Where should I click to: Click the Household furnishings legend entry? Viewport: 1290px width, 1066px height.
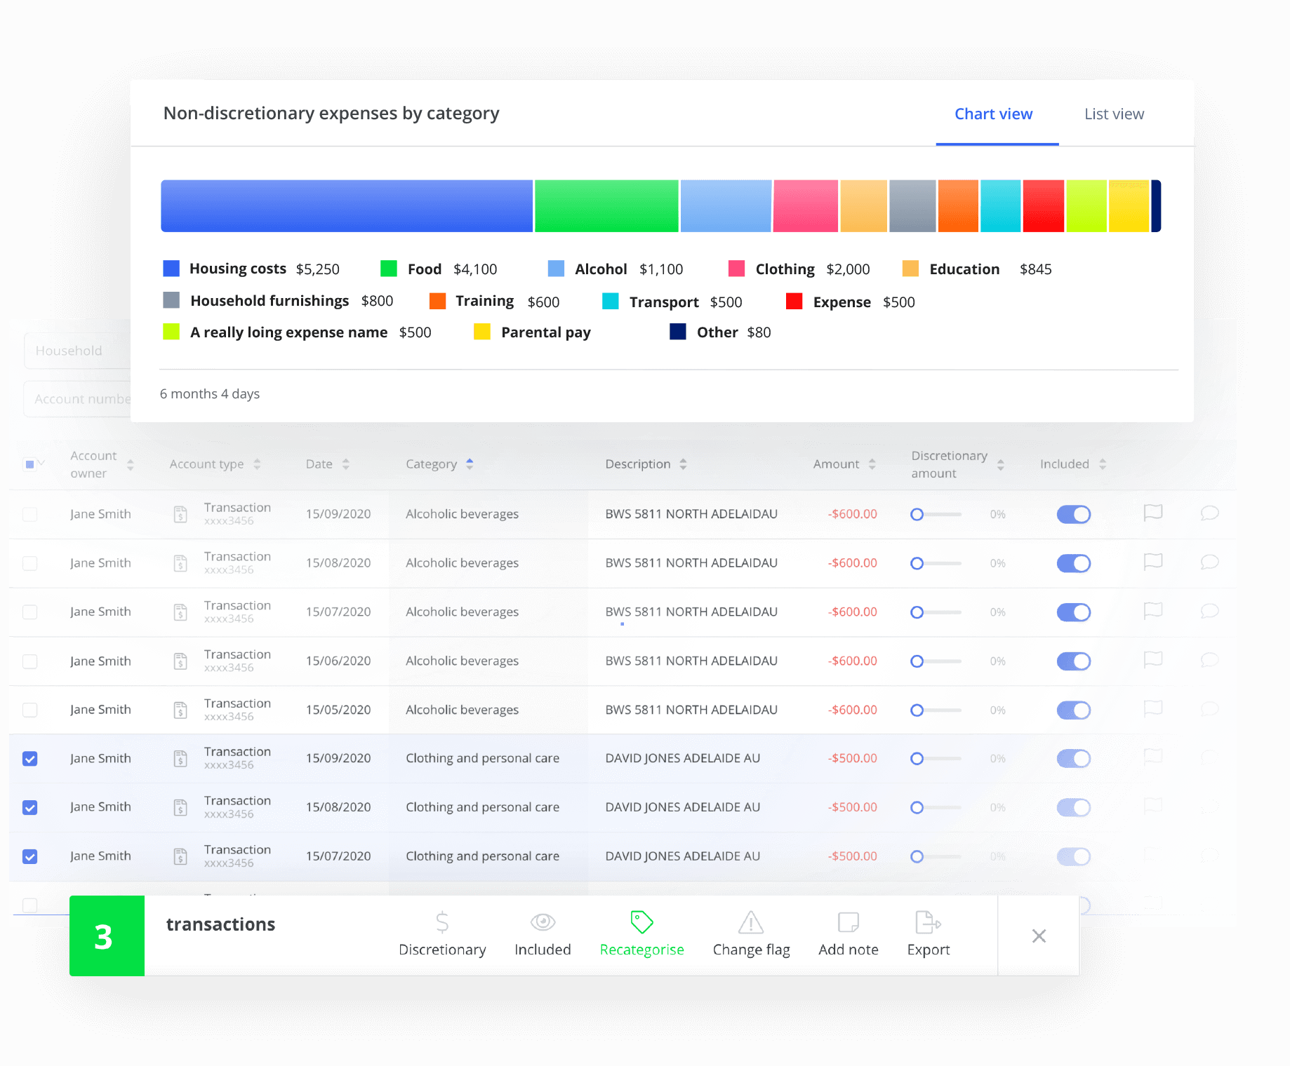point(278,301)
